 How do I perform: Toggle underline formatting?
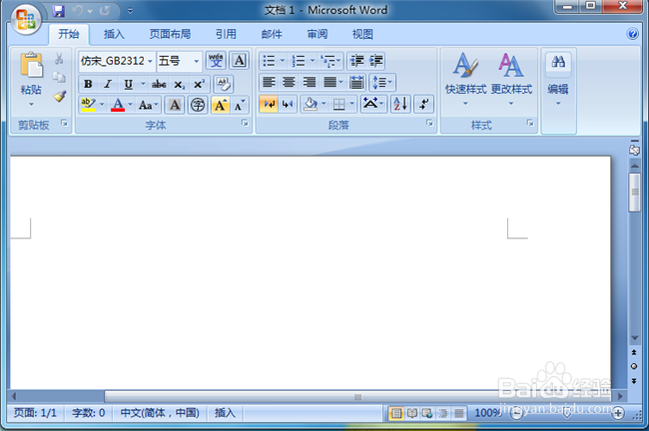[x=129, y=84]
